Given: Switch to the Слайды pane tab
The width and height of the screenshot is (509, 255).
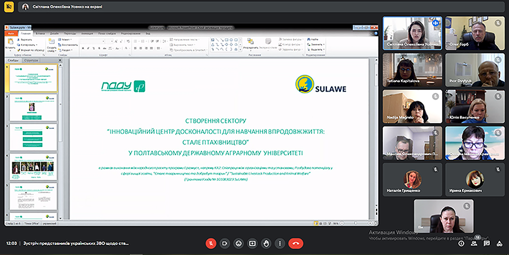Looking at the screenshot, I should [14, 60].
